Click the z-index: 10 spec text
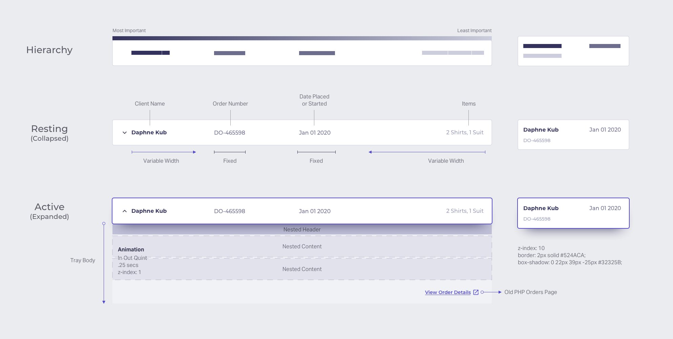673x339 pixels. (531, 248)
